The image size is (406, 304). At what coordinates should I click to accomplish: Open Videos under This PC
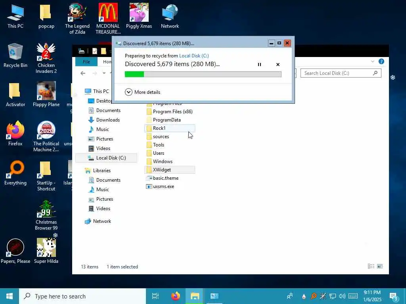99,148
